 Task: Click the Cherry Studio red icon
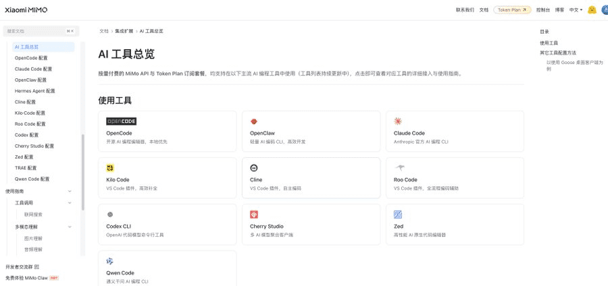click(254, 214)
